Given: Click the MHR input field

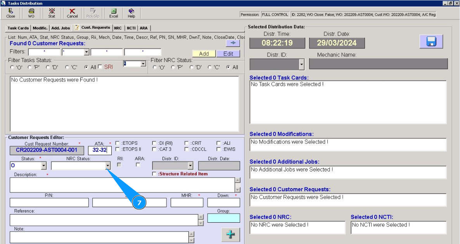Looking at the screenshot, I should [x=187, y=202].
